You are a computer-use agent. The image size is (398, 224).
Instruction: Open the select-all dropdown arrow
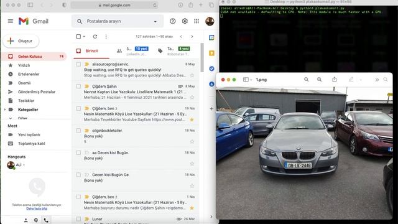tap(84, 37)
